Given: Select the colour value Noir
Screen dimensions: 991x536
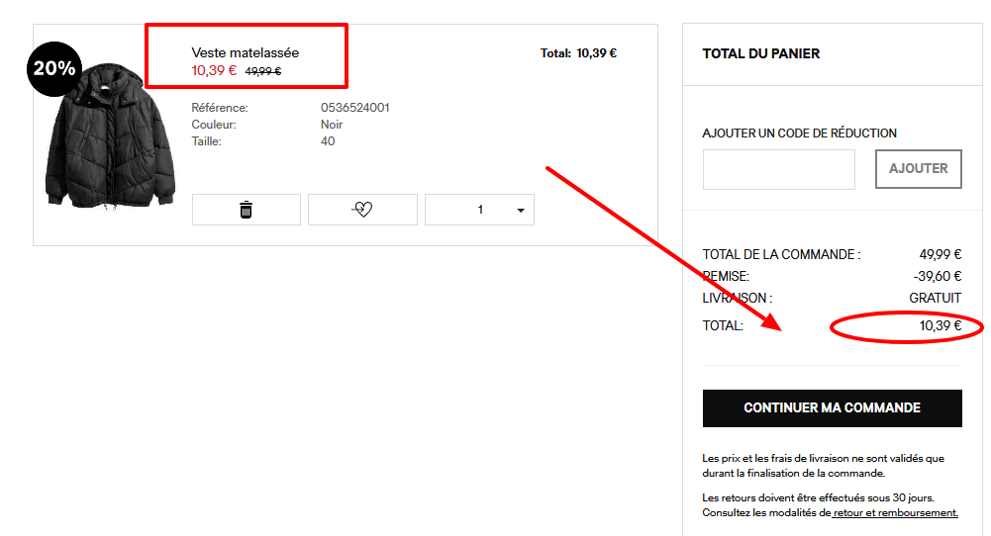Looking at the screenshot, I should [x=332, y=125].
